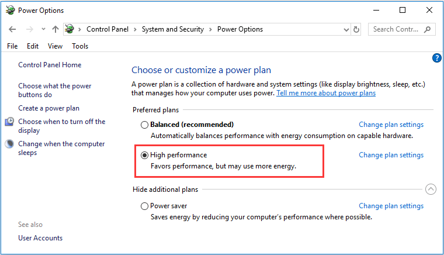Open recent locations dropdown arrow
The width and height of the screenshot is (444, 255).
point(43,29)
